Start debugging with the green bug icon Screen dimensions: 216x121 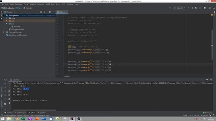(192, 8)
